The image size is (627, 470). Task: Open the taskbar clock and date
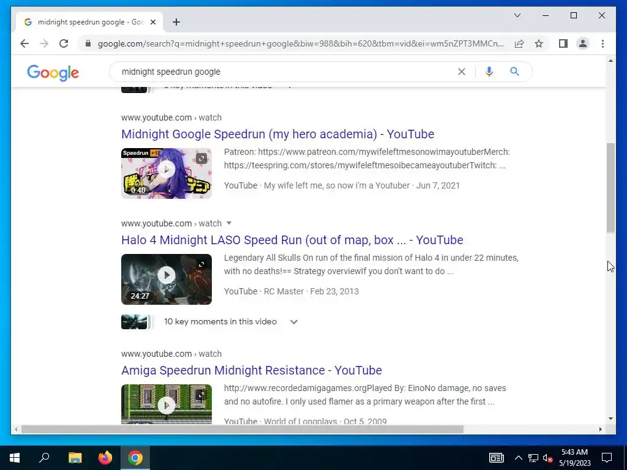coord(574,458)
